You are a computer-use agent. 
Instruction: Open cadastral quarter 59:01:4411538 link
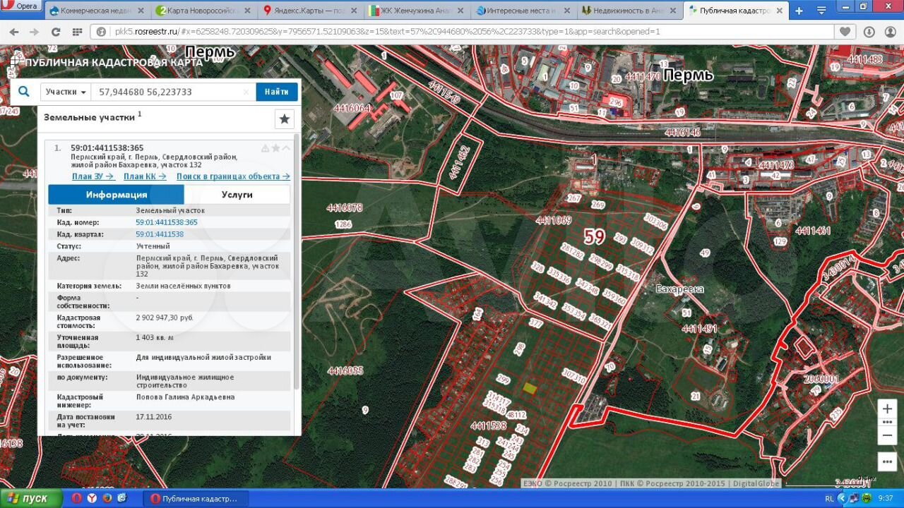click(160, 234)
